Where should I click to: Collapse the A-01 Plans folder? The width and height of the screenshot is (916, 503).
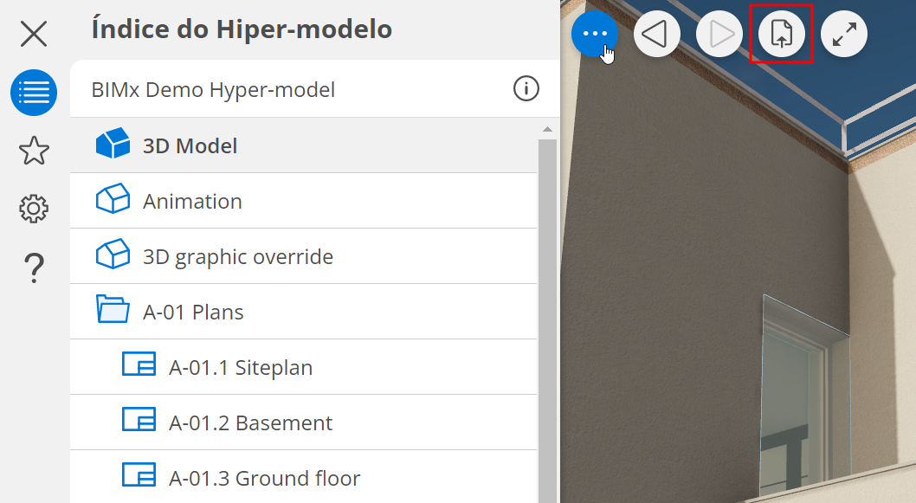112,311
